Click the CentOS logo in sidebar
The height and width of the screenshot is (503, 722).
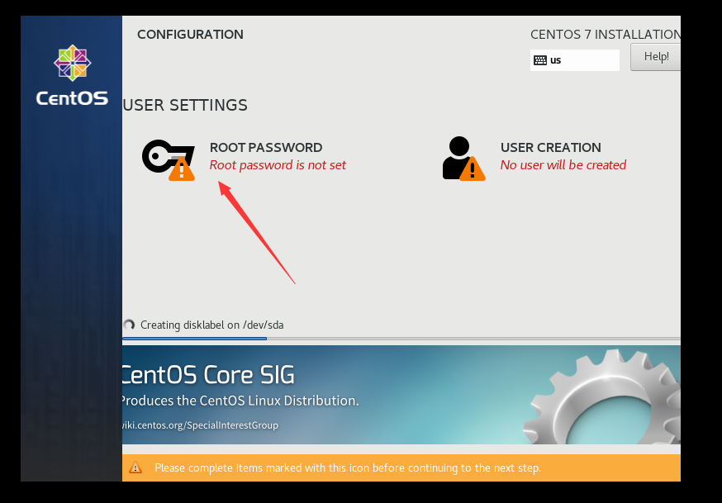coord(73,75)
